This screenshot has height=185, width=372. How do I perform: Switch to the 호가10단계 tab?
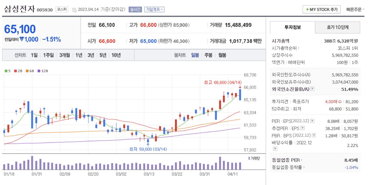click(x=338, y=27)
